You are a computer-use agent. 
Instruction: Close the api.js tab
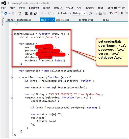tap(53, 20)
